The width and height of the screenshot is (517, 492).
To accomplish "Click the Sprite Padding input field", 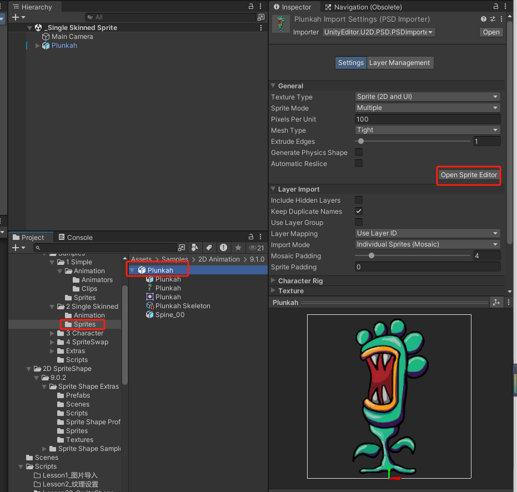I will (428, 267).
